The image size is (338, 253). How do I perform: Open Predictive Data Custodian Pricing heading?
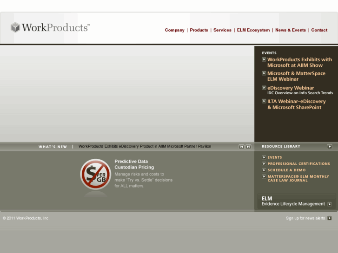134,164
